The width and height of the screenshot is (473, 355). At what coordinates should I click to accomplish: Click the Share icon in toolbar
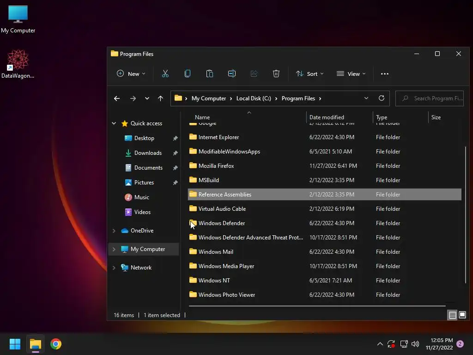tap(254, 73)
